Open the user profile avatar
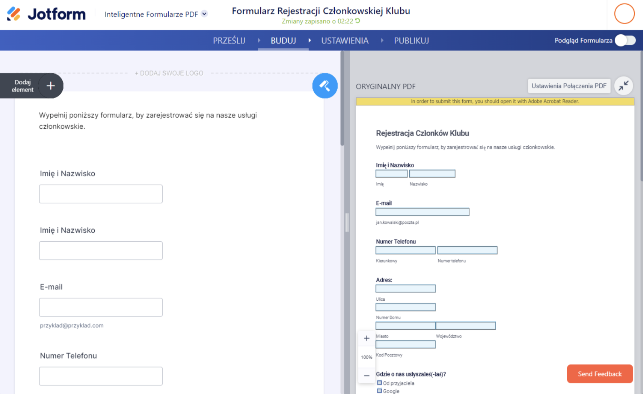This screenshot has width=643, height=394. coord(624,14)
